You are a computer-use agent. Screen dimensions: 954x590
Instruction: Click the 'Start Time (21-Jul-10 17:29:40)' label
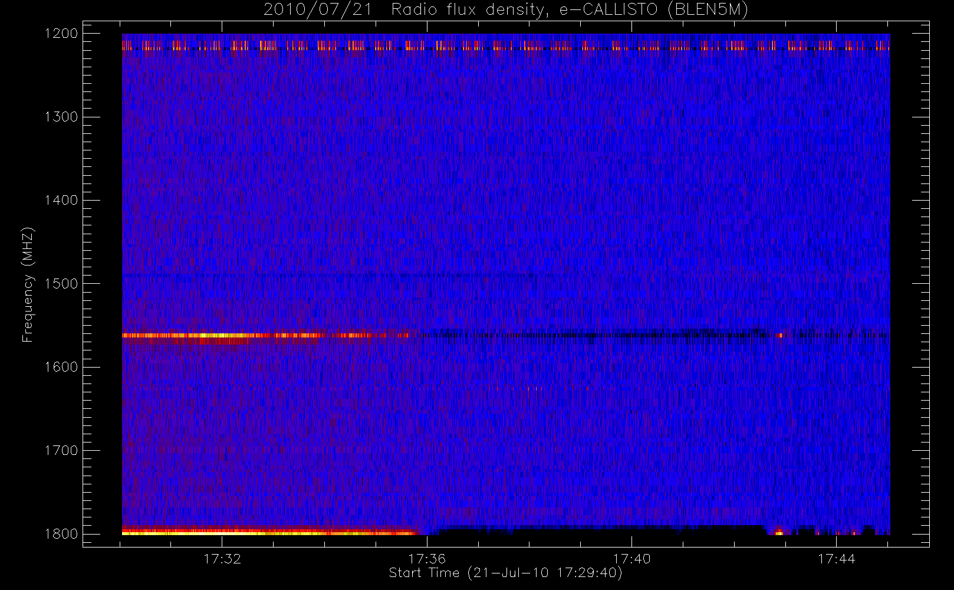click(x=506, y=573)
